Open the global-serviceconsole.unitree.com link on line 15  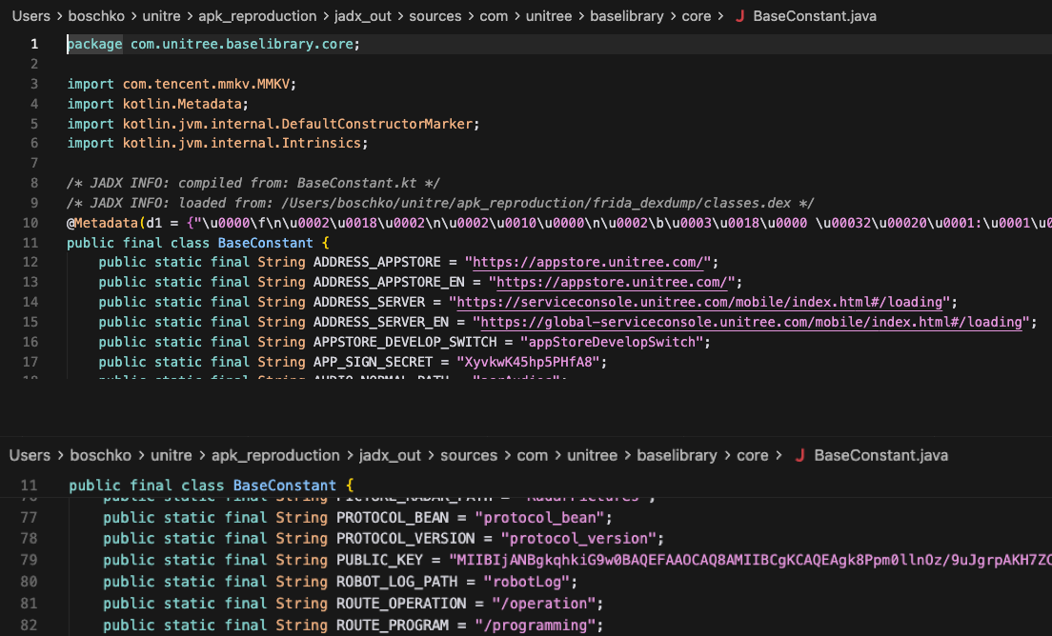tap(751, 323)
